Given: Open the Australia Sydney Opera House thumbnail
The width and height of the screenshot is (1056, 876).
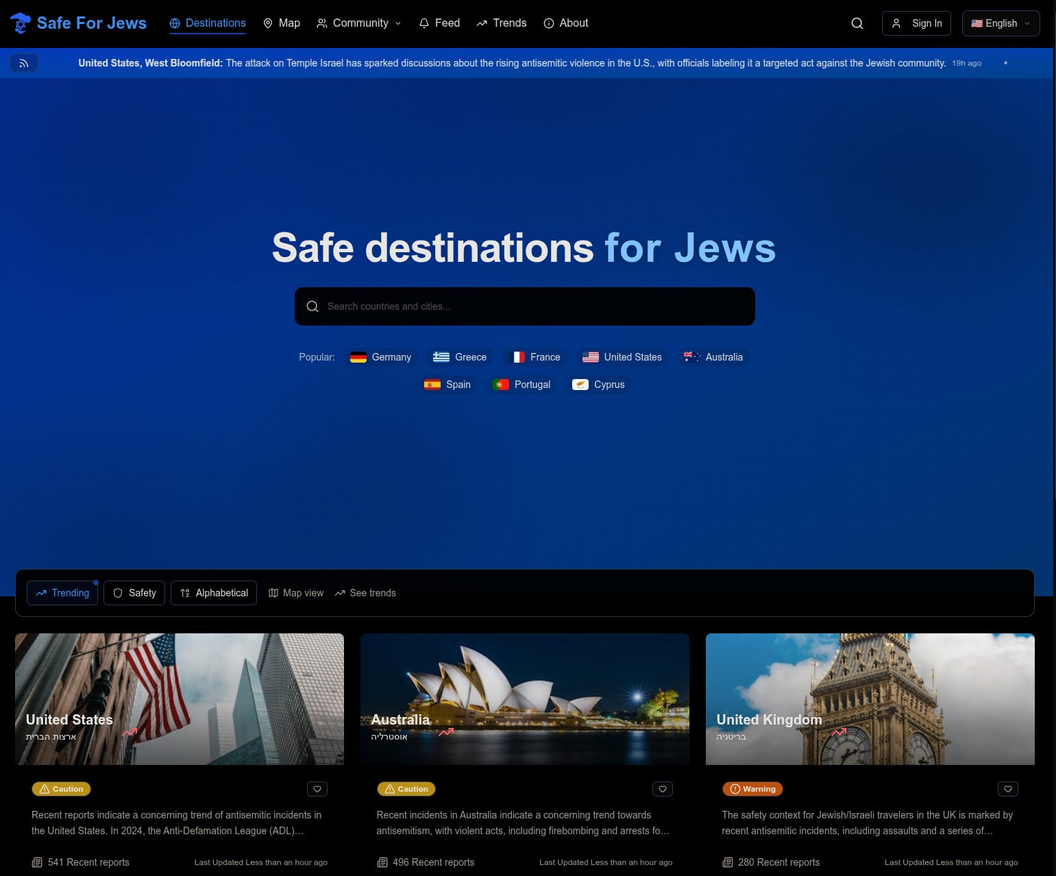Looking at the screenshot, I should coord(525,699).
